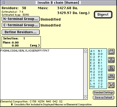This screenshot has height=107, width=117.
Task: Click the P:1 composition entry
Action: point(100,57)
